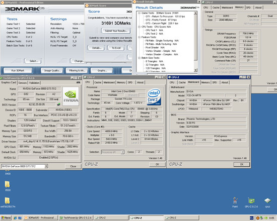Click the EVGA manufacturer field
Viewport: 277px width, 221px height.
[x=216, y=91]
